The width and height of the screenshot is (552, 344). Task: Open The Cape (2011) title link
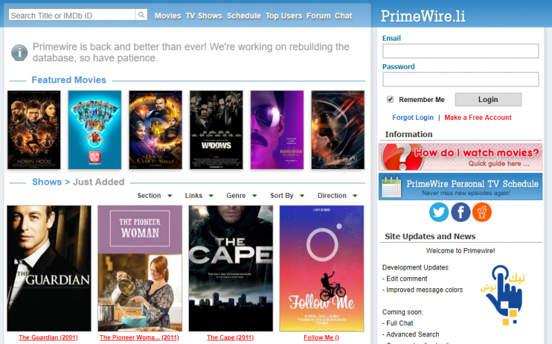click(x=230, y=337)
